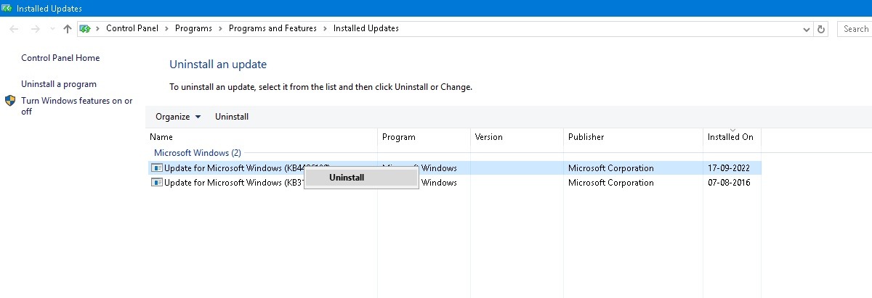Screen dimensions: 872x298
Task: Refresh the Installed Updates list
Action: pyautogui.click(x=821, y=29)
